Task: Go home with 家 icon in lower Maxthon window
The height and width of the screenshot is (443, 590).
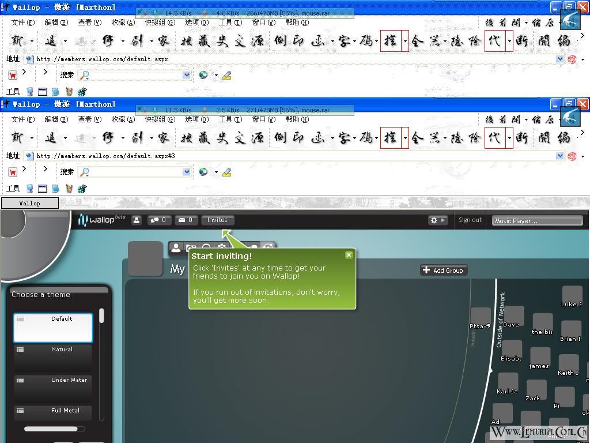Action: coord(163,138)
